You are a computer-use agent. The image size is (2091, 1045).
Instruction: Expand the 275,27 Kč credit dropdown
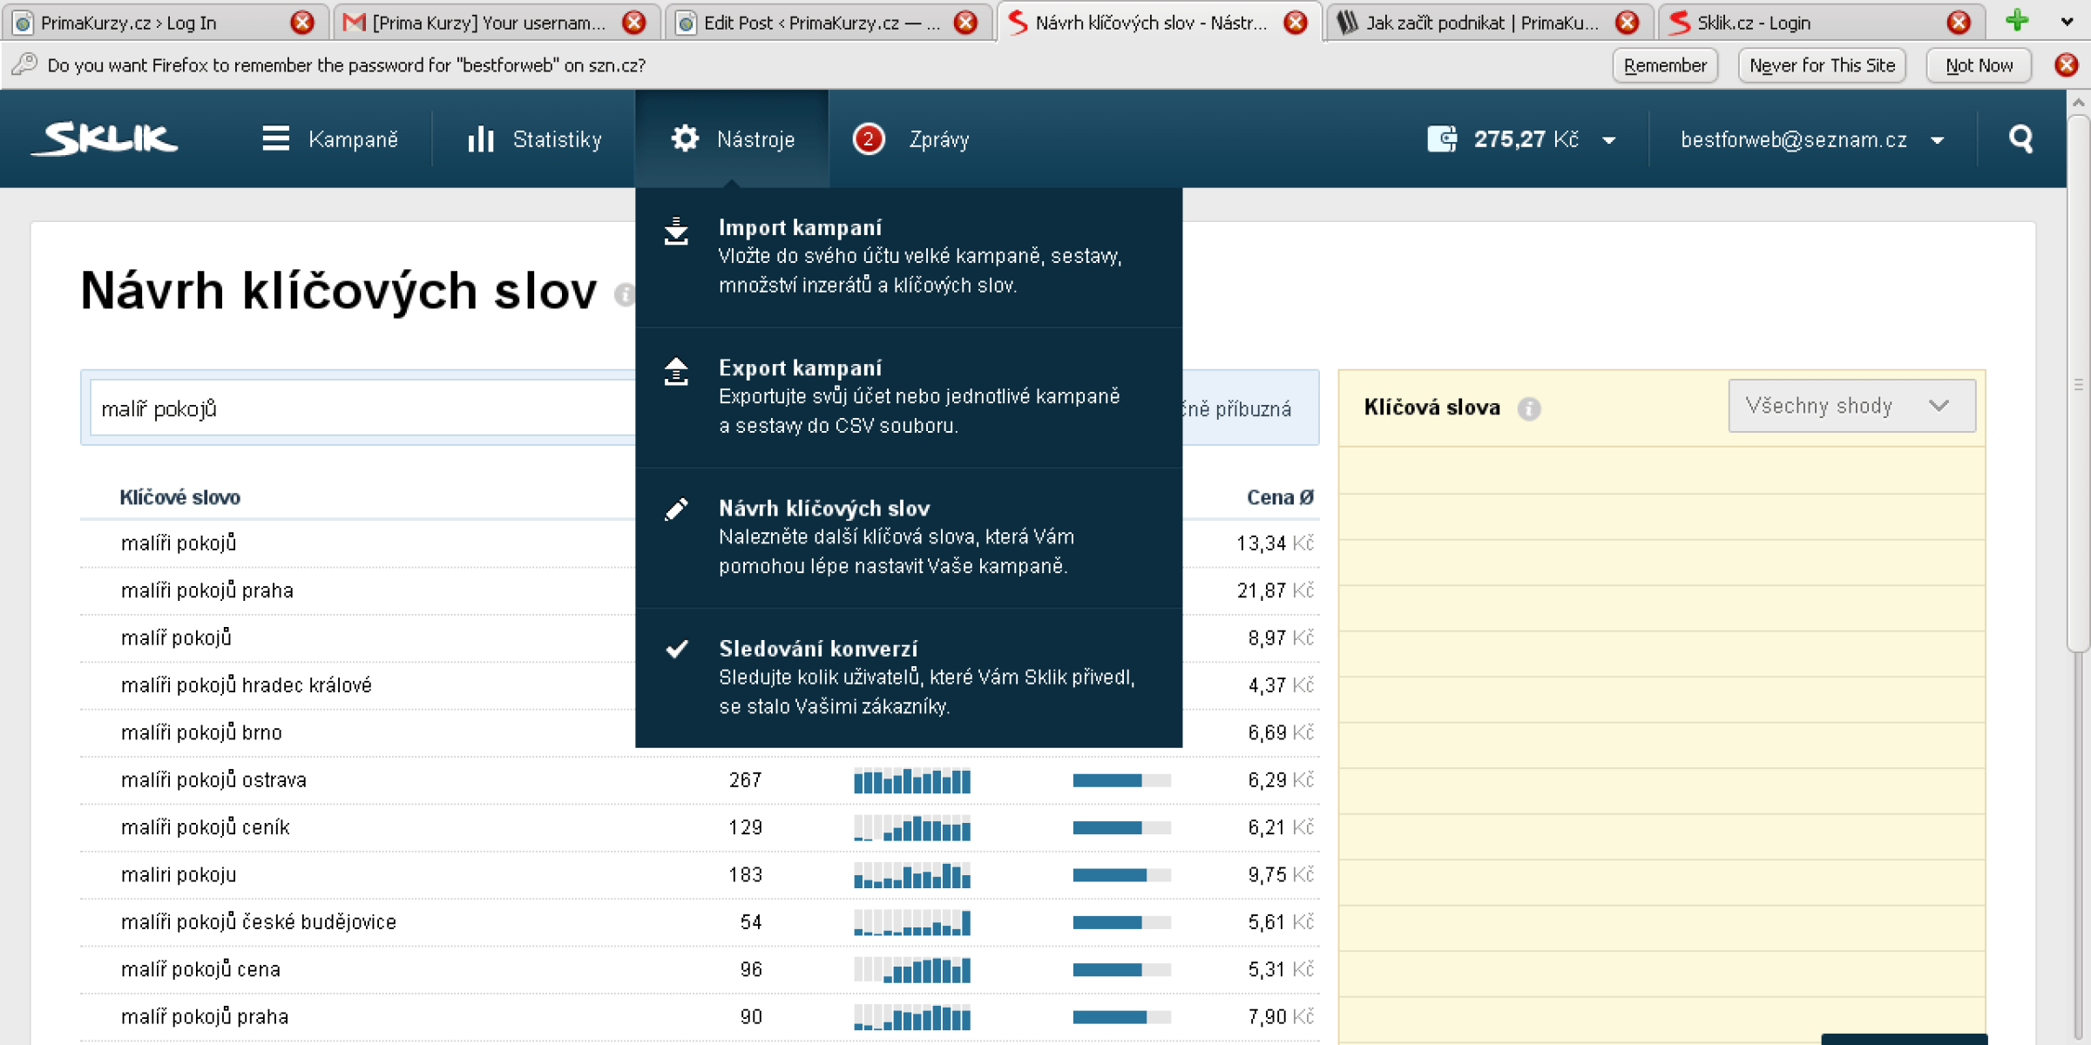(x=1609, y=140)
